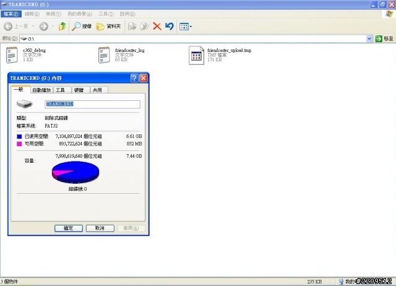Click the TRANSCEND (G:) title bar drive icon
Viewport: 396px width, 286px height.
[4, 4]
